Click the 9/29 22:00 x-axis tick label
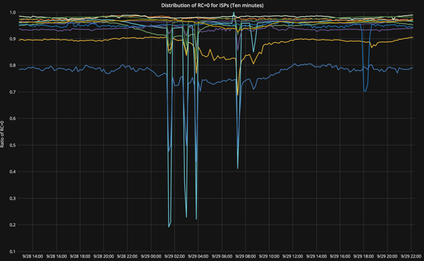The width and height of the screenshot is (424, 261). pyautogui.click(x=411, y=257)
